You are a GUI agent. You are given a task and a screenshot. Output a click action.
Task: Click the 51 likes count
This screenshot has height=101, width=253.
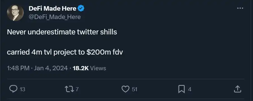pos(134,89)
